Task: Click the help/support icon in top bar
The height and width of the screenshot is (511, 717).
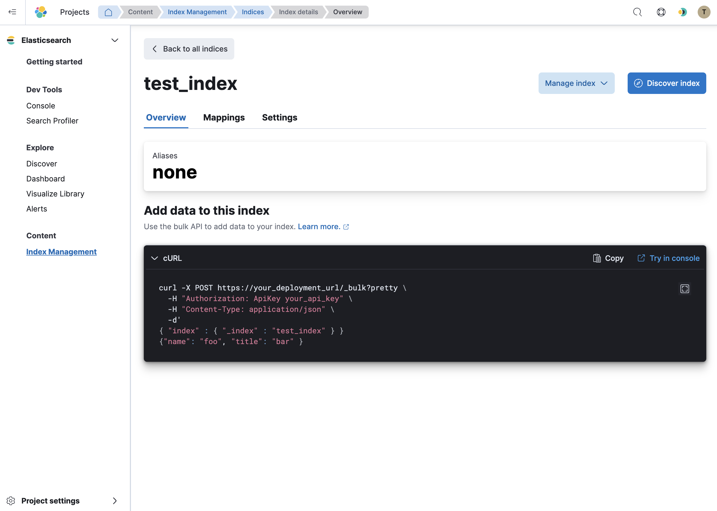Action: (x=661, y=12)
